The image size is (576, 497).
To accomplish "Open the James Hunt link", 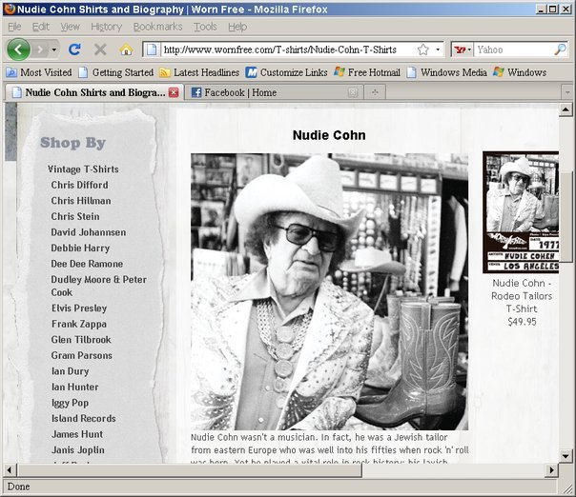I will pos(77,434).
